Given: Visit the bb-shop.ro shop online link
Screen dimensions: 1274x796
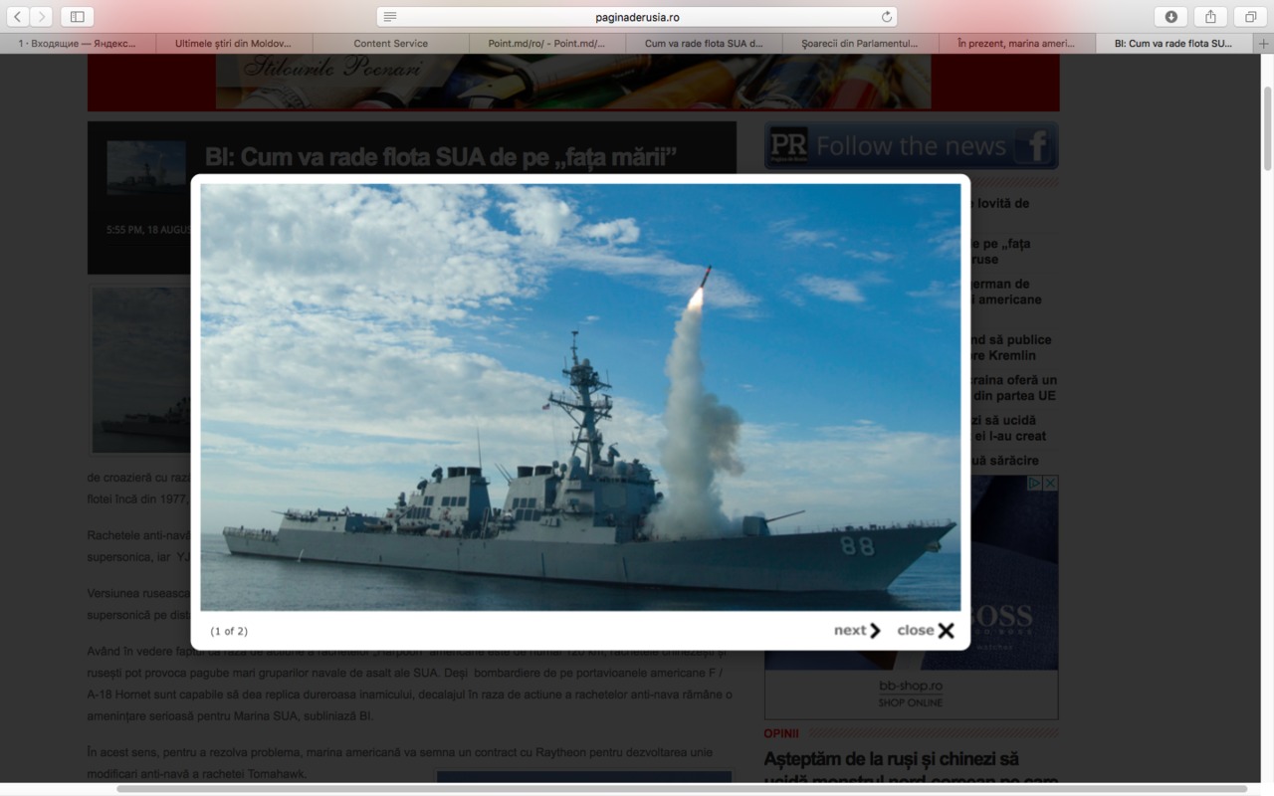Looking at the screenshot, I should (911, 694).
